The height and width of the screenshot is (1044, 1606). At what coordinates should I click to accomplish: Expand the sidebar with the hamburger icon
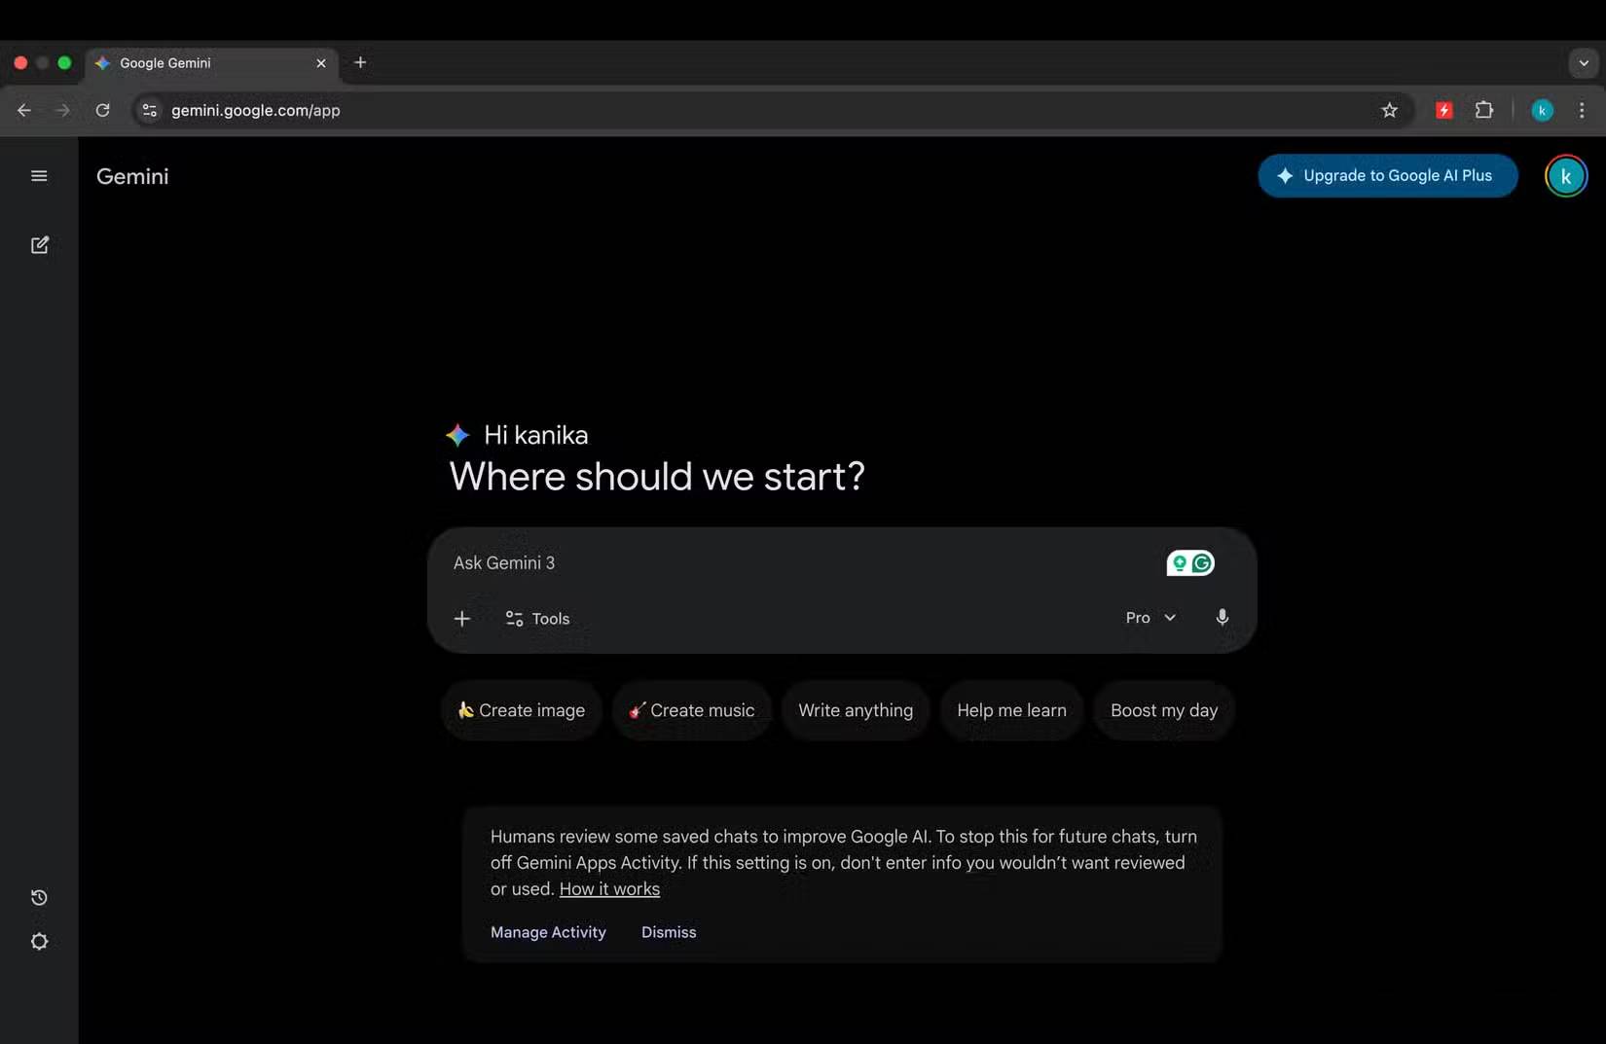(x=39, y=176)
